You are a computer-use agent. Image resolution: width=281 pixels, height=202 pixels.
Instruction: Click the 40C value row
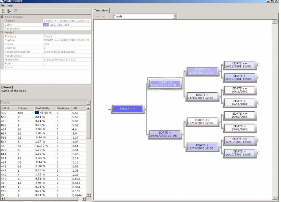43,113
